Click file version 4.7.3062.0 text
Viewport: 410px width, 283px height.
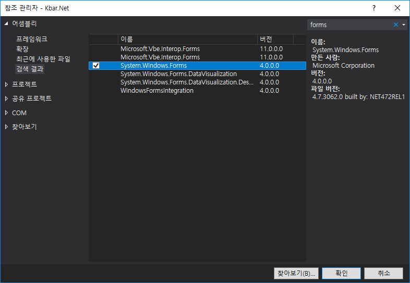pyautogui.click(x=358, y=97)
